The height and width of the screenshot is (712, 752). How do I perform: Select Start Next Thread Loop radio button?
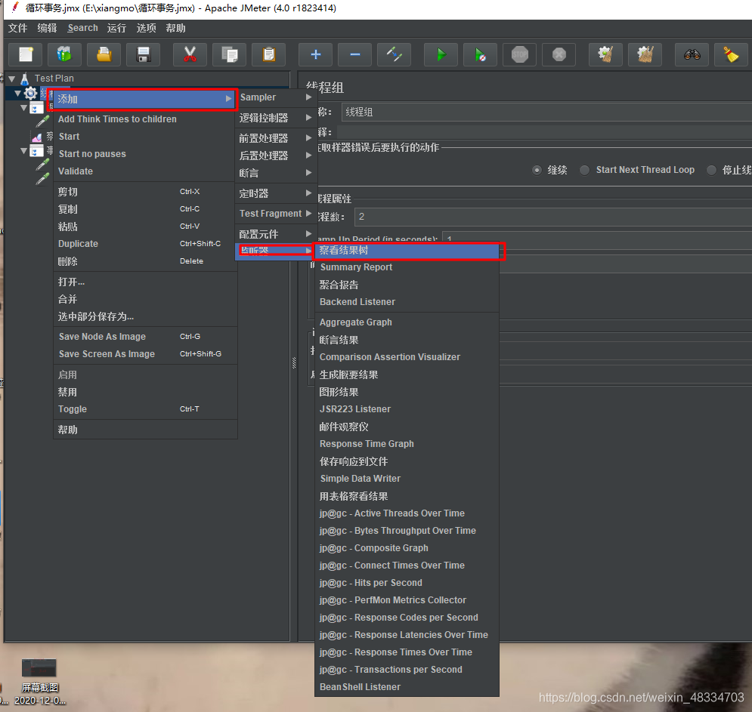click(x=584, y=170)
